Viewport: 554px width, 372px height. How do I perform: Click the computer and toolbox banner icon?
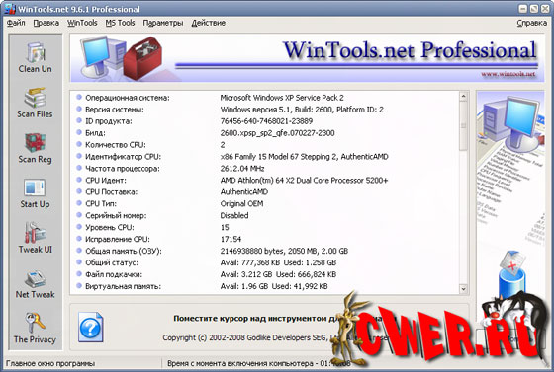(121, 58)
